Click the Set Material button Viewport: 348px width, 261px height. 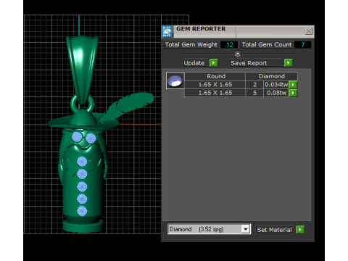[x=275, y=230]
